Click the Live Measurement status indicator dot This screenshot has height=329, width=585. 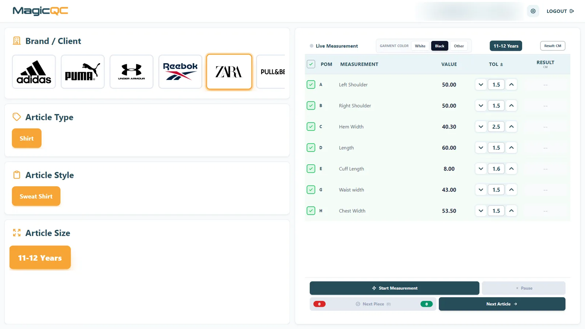pos(312,46)
